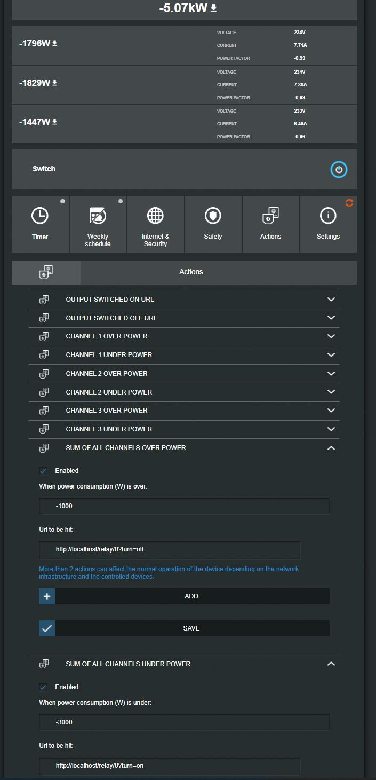
Task: Click the plus icon beside ADD
Action: 47,596
